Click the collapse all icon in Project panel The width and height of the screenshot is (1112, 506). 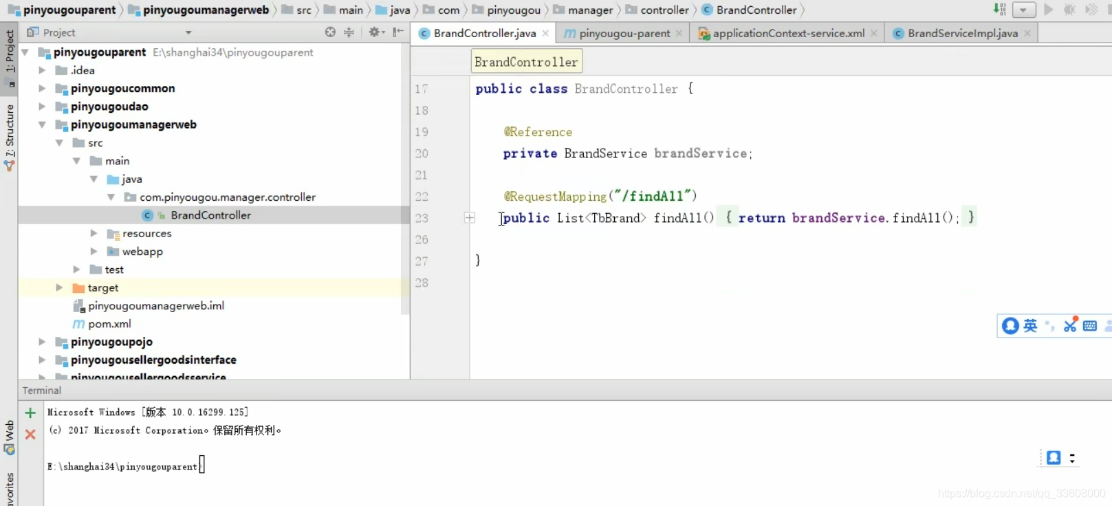[349, 32]
